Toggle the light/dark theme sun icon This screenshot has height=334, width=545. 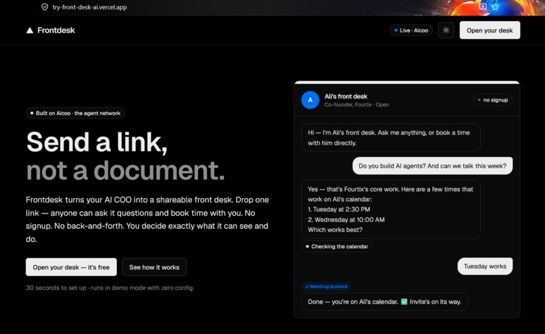coord(446,30)
